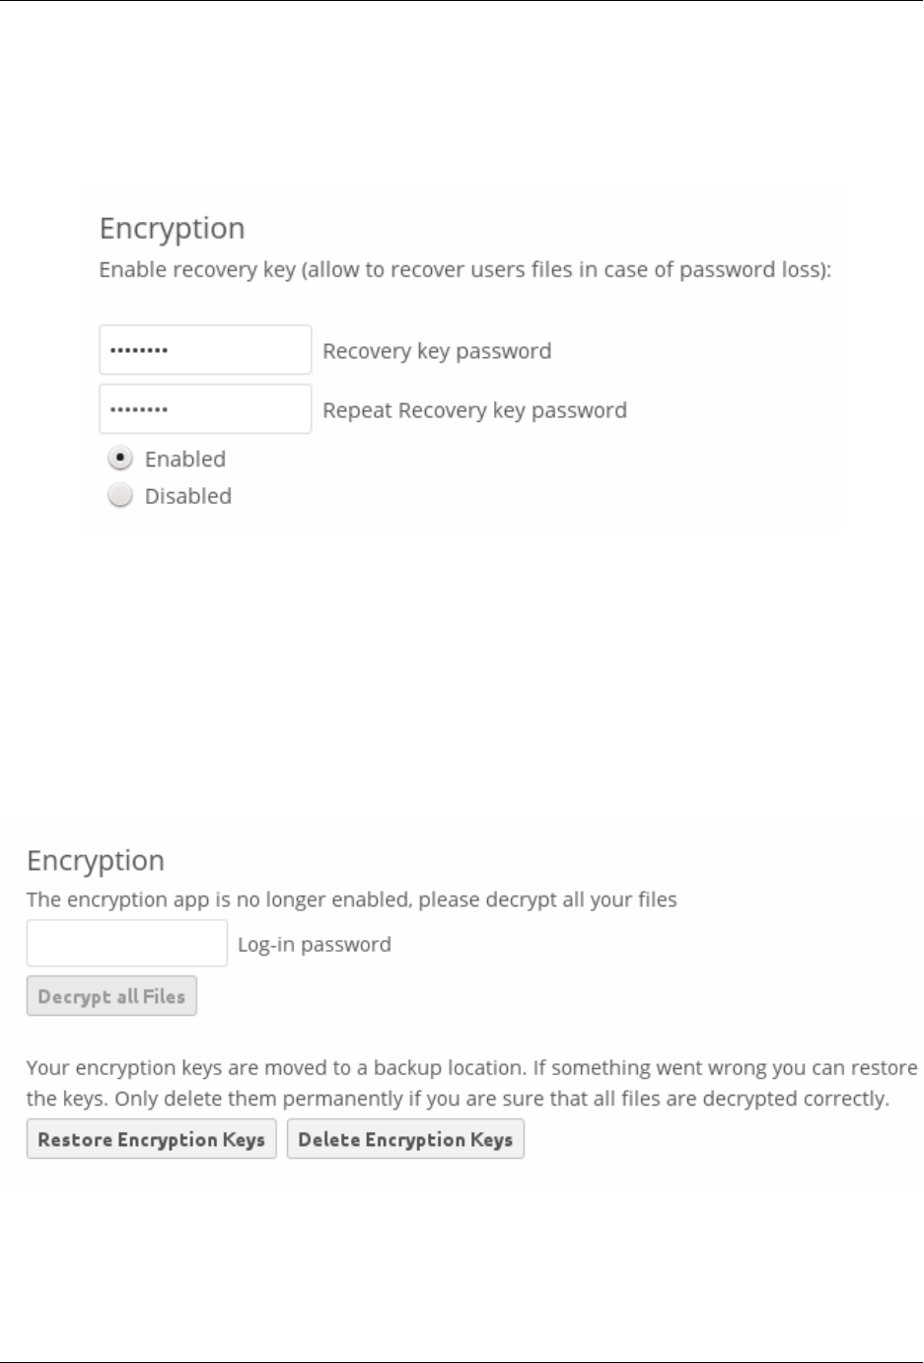Image resolution: width=924 pixels, height=1363 pixels.
Task: Click the "Repeat Recovery key password" label
Action: (x=474, y=410)
